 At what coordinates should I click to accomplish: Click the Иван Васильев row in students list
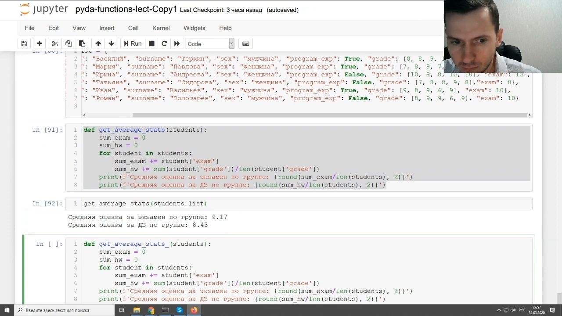coord(296,90)
